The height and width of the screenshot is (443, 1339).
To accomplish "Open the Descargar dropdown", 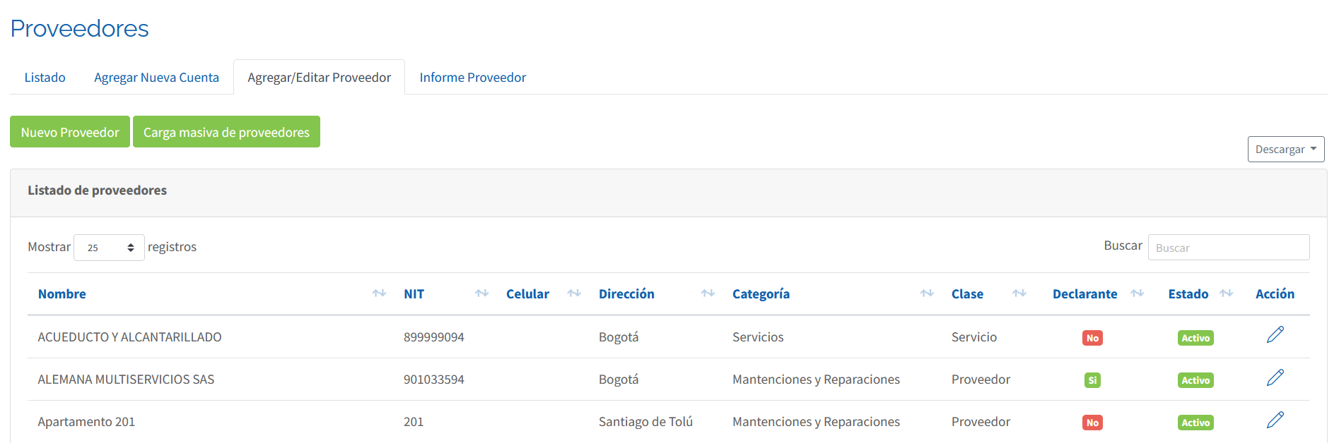I will click(x=1285, y=149).
